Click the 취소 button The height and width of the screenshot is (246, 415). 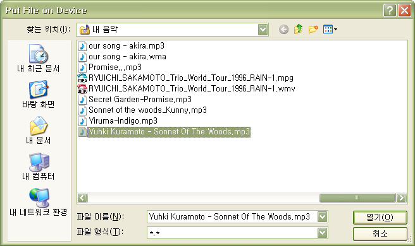pyautogui.click(x=380, y=233)
